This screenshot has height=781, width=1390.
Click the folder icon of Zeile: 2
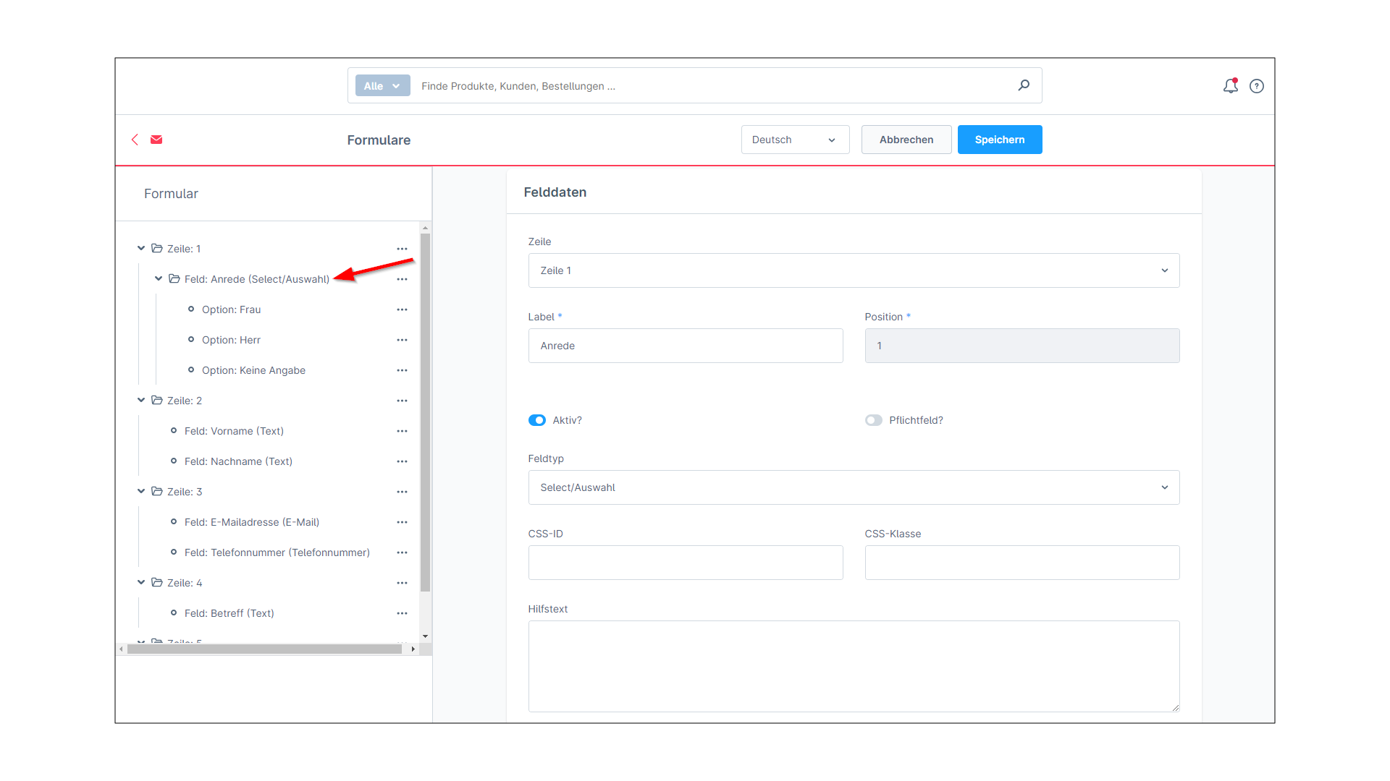point(157,400)
